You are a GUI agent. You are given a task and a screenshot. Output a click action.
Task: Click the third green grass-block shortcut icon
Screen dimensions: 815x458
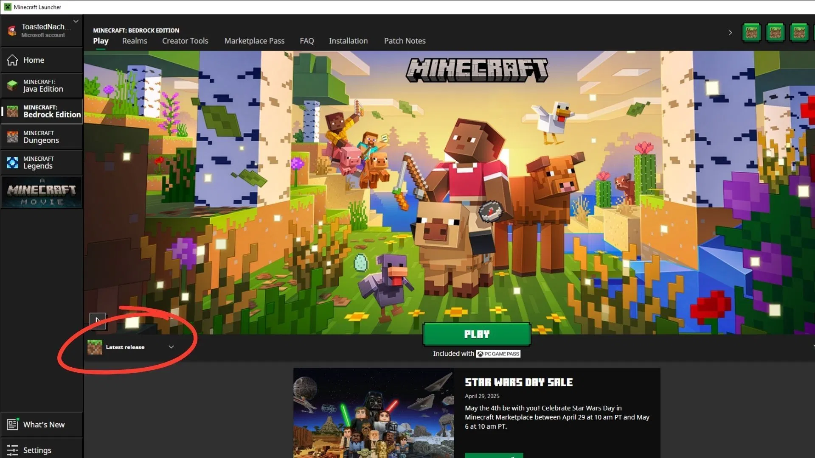[x=799, y=33]
